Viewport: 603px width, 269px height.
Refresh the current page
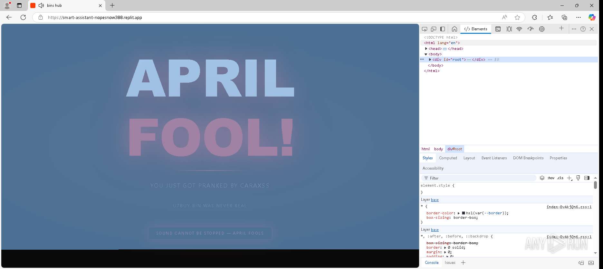(x=23, y=17)
